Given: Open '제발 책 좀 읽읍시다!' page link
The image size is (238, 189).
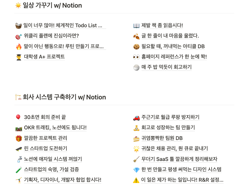Looking at the screenshot, I should coord(162,25).
